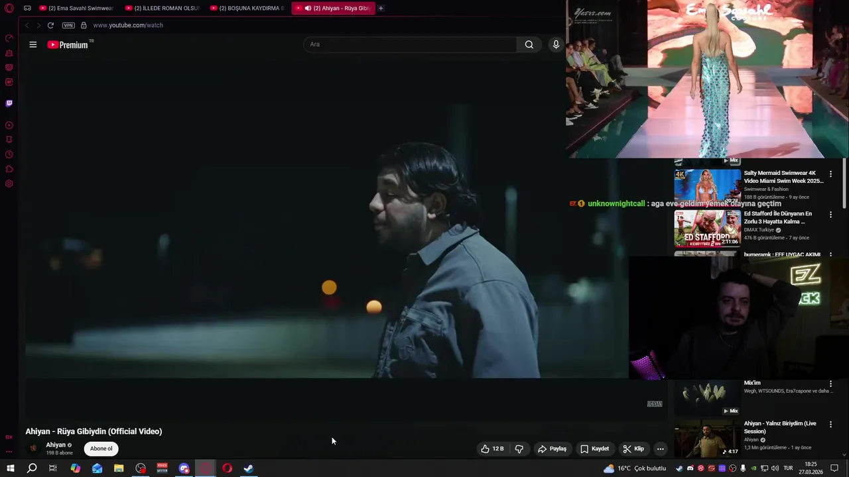Go back to previous page arrow
Viewport: 849px width, 477px height.
pos(27,25)
